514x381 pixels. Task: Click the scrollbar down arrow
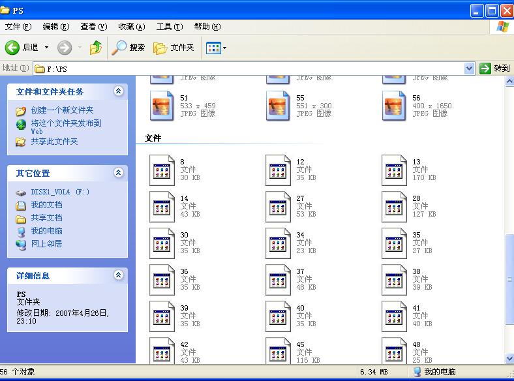[509, 358]
